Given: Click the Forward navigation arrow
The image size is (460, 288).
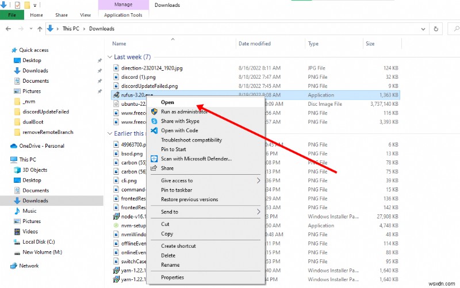Looking at the screenshot, I should [x=21, y=29].
